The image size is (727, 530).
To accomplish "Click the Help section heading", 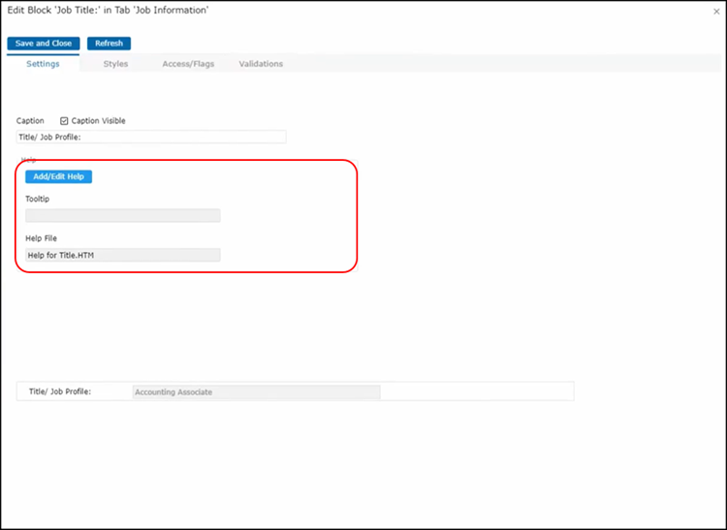I will [27, 159].
